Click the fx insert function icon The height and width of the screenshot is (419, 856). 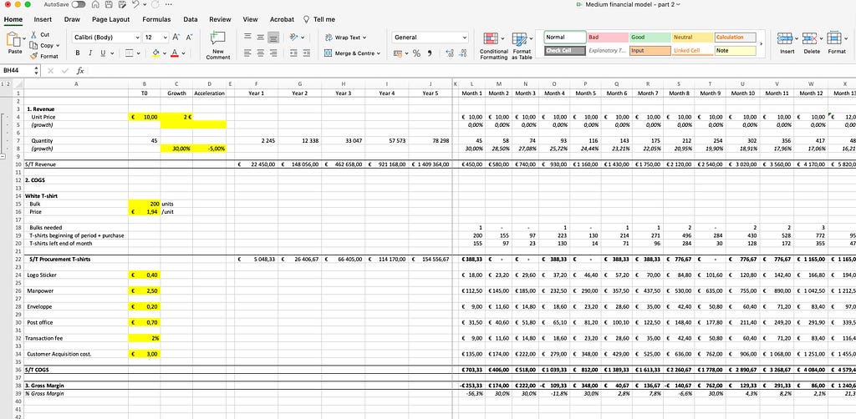[79, 71]
